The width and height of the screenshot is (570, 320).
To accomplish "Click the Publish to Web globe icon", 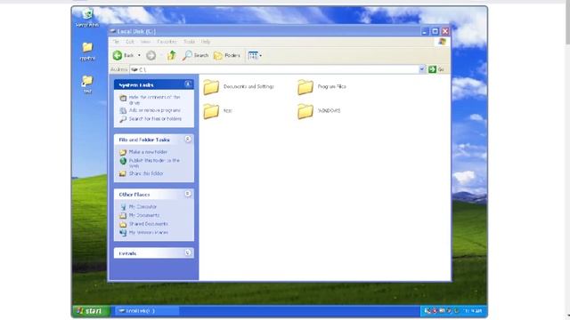I will click(x=123, y=161).
